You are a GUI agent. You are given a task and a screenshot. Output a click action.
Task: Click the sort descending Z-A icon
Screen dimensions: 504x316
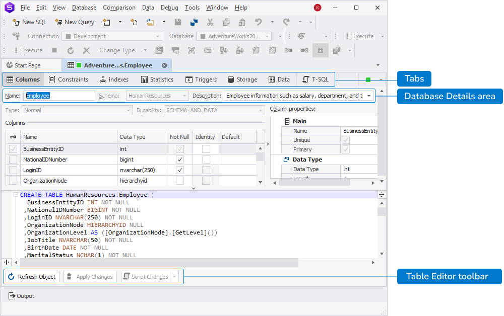[240, 50]
